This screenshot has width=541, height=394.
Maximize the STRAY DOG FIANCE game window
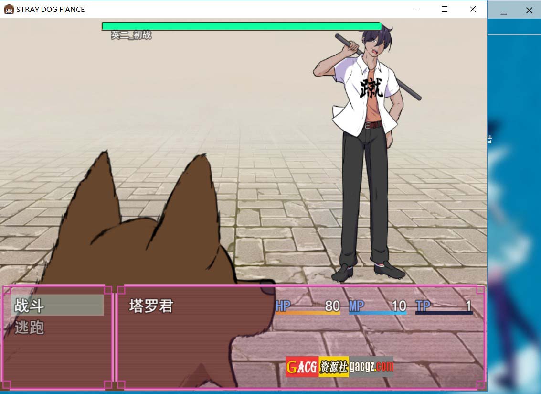tap(445, 9)
